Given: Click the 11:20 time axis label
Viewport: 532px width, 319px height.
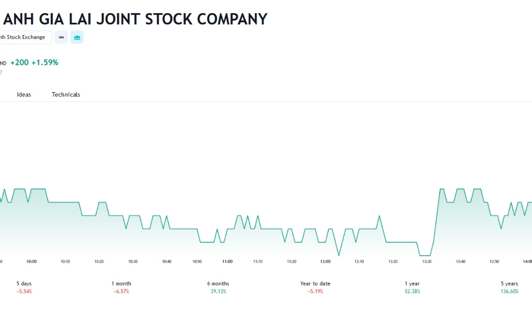Looking at the screenshot, I should click(x=291, y=261).
